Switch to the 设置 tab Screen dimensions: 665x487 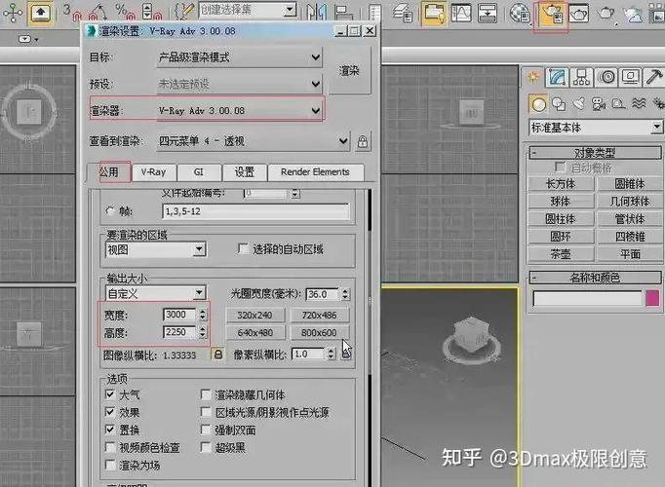[x=245, y=172]
